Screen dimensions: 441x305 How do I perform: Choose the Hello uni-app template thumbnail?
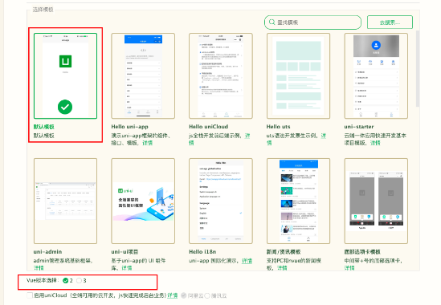143,76
